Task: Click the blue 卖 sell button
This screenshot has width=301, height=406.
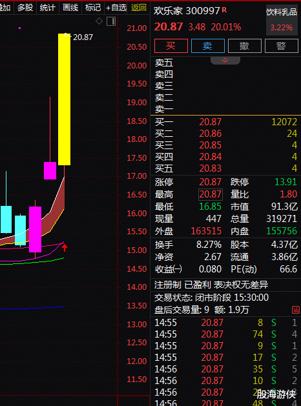Action: point(208,46)
